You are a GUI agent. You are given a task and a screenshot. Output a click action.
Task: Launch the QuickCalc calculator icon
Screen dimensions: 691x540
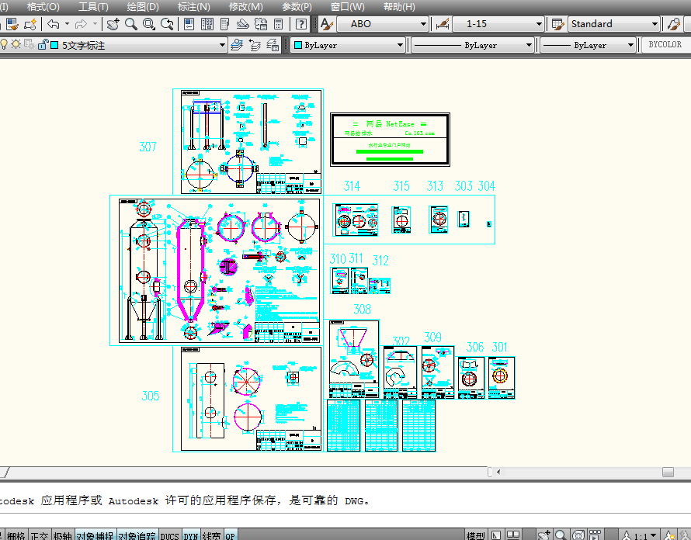[x=279, y=24]
